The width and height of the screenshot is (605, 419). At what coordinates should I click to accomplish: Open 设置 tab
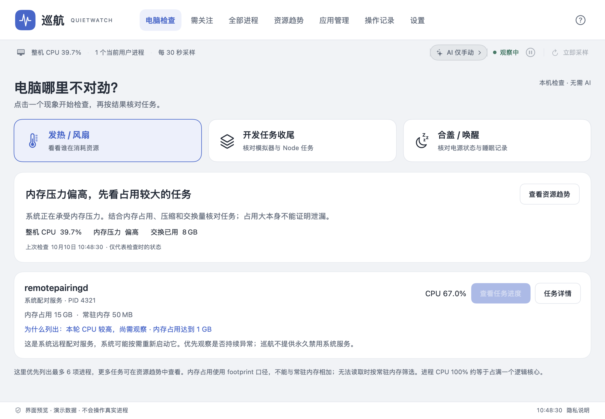pyautogui.click(x=418, y=20)
